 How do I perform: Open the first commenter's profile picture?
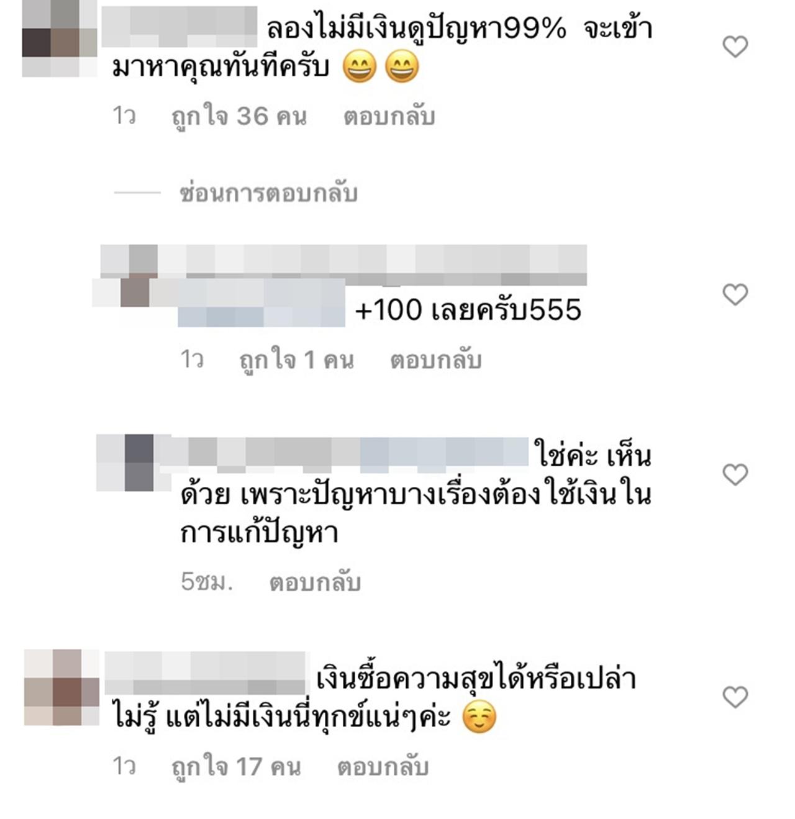(60, 38)
